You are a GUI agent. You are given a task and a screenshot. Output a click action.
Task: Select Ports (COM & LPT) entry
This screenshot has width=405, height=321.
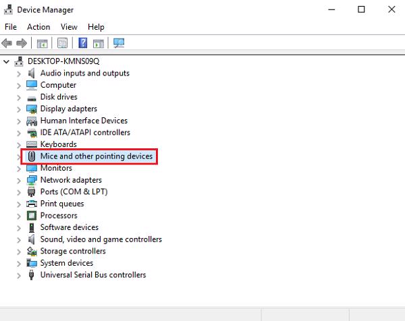coord(74,192)
